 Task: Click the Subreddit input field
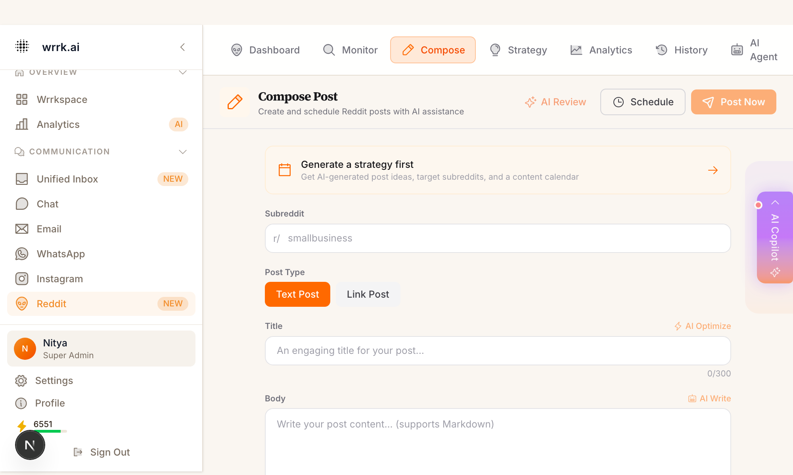click(498, 238)
